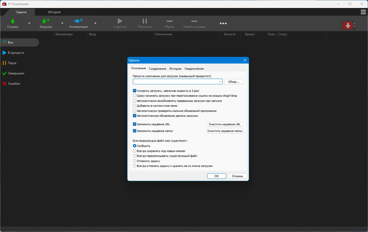Click the Время column header
The height and width of the screenshot is (232, 368).
point(250,34)
